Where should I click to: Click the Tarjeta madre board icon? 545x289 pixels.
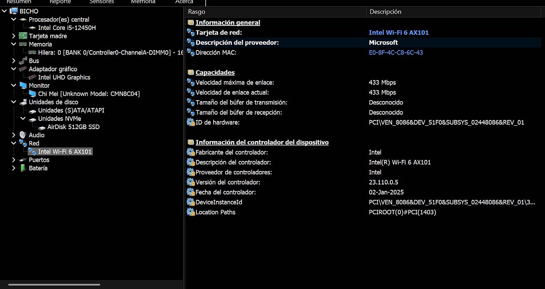[23, 36]
